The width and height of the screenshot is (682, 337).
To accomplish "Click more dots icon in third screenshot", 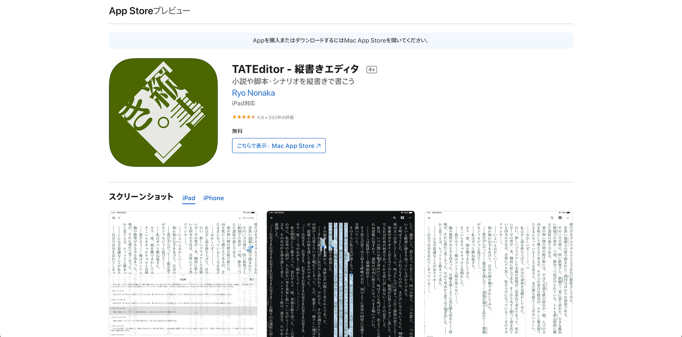I will [568, 218].
